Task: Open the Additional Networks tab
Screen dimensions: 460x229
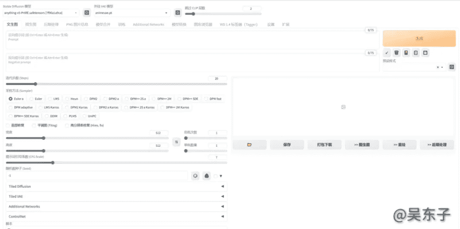Action: tap(148, 24)
